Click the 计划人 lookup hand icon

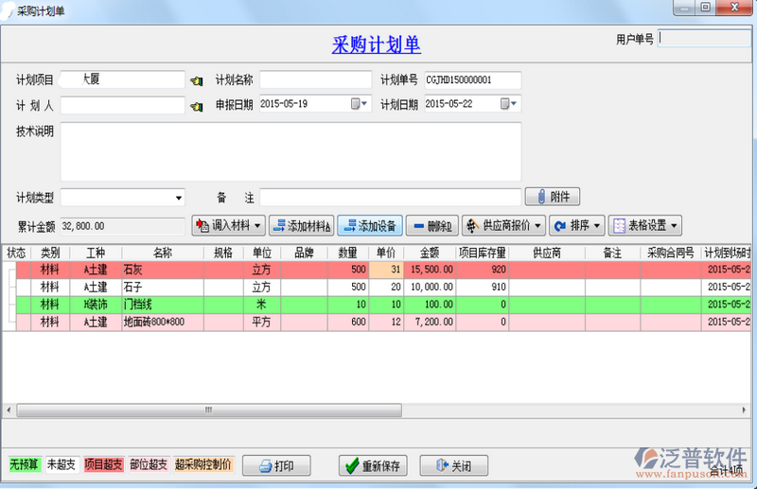coord(196,106)
